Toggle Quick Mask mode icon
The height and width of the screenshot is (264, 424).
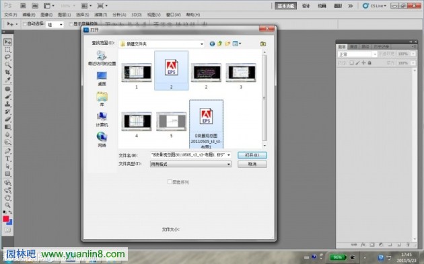pos(7,230)
